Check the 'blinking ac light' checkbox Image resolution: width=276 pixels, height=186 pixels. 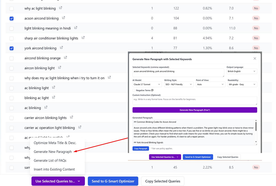pos(12,98)
